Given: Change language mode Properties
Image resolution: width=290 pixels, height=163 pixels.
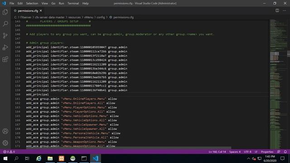Looking at the screenshot, I should point(267,152).
